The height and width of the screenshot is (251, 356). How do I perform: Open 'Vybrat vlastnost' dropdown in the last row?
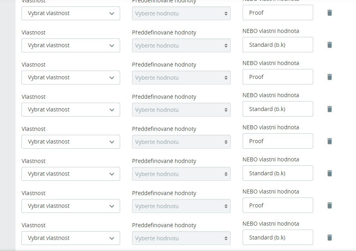(x=71, y=238)
